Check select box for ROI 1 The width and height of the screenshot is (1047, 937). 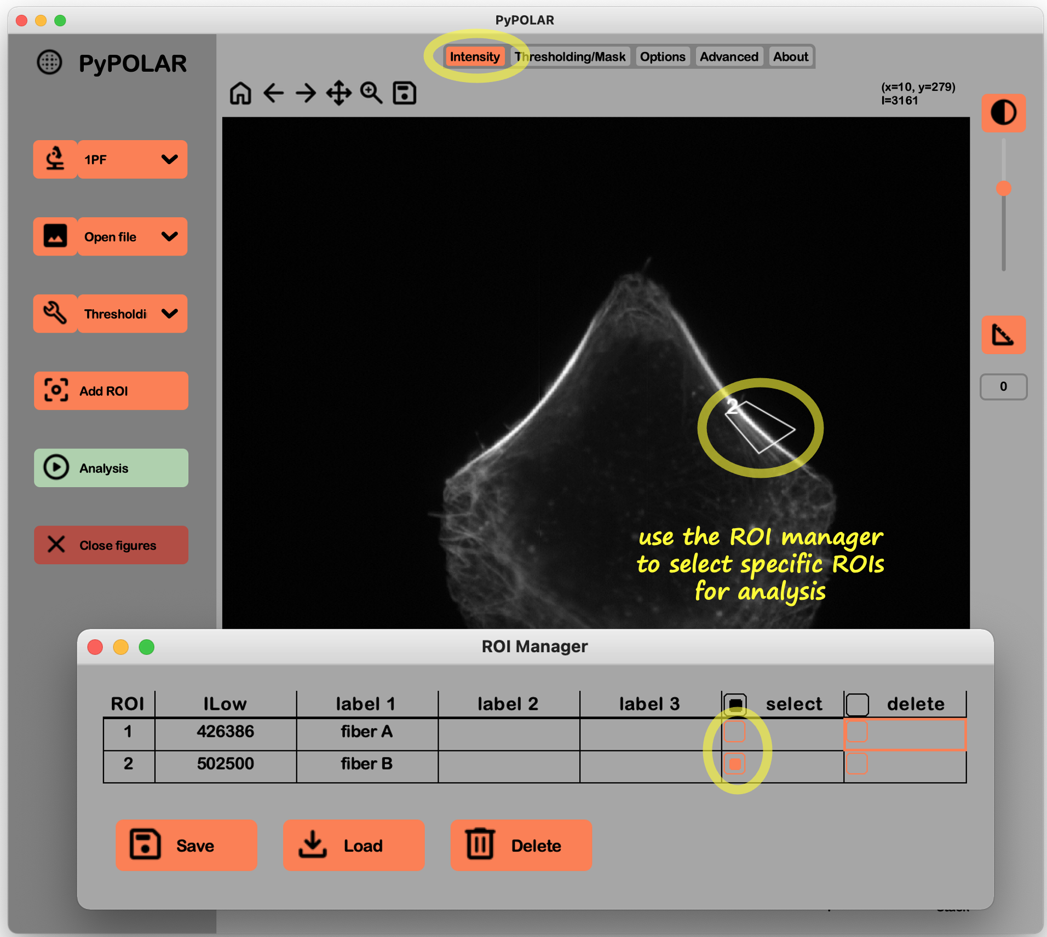tap(735, 731)
